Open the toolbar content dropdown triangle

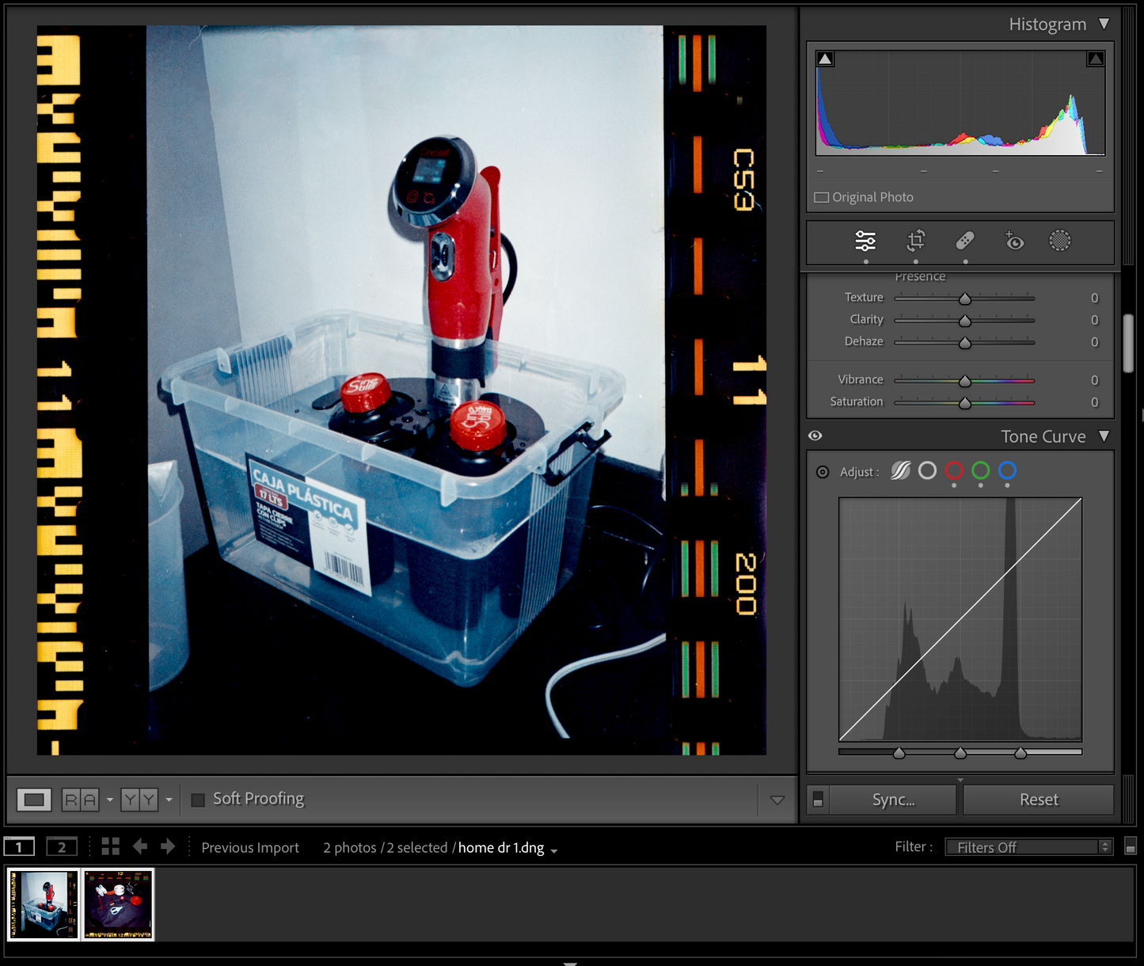point(777,800)
